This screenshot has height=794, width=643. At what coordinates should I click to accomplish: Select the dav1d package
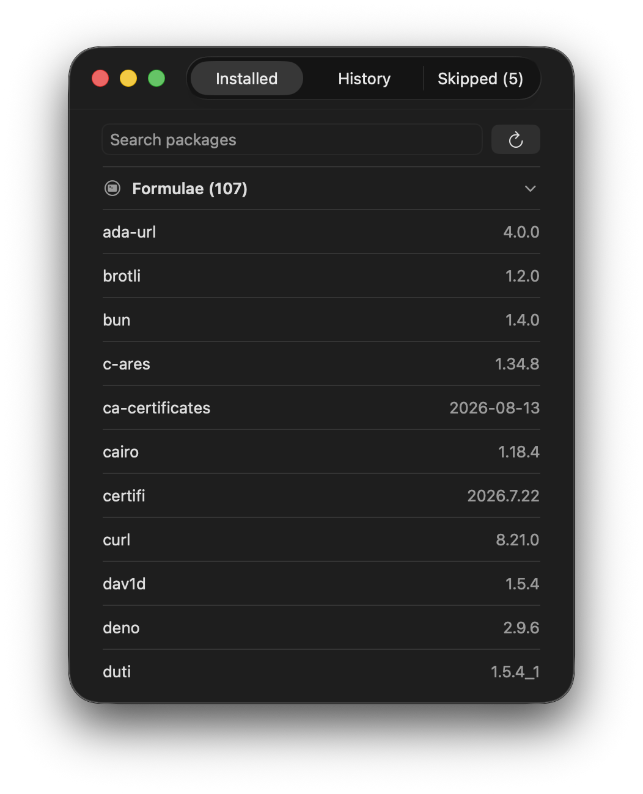point(321,584)
